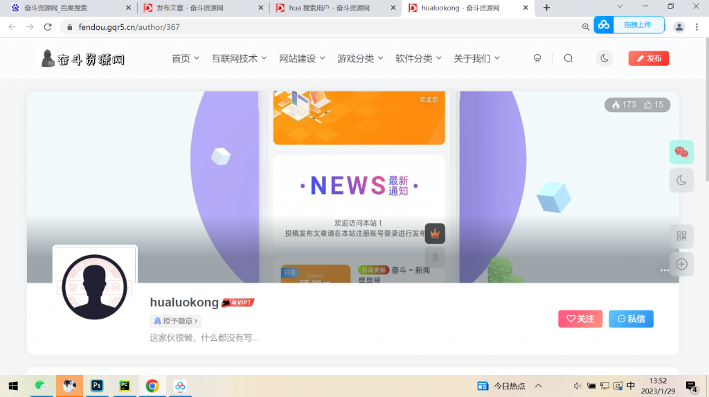
Task: Click the 年VIP1 badge
Action: click(x=238, y=302)
